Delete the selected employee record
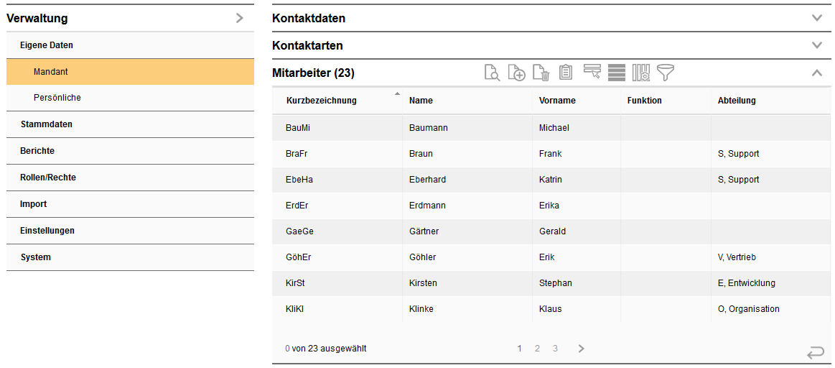This screenshot has width=835, height=368. click(x=542, y=73)
